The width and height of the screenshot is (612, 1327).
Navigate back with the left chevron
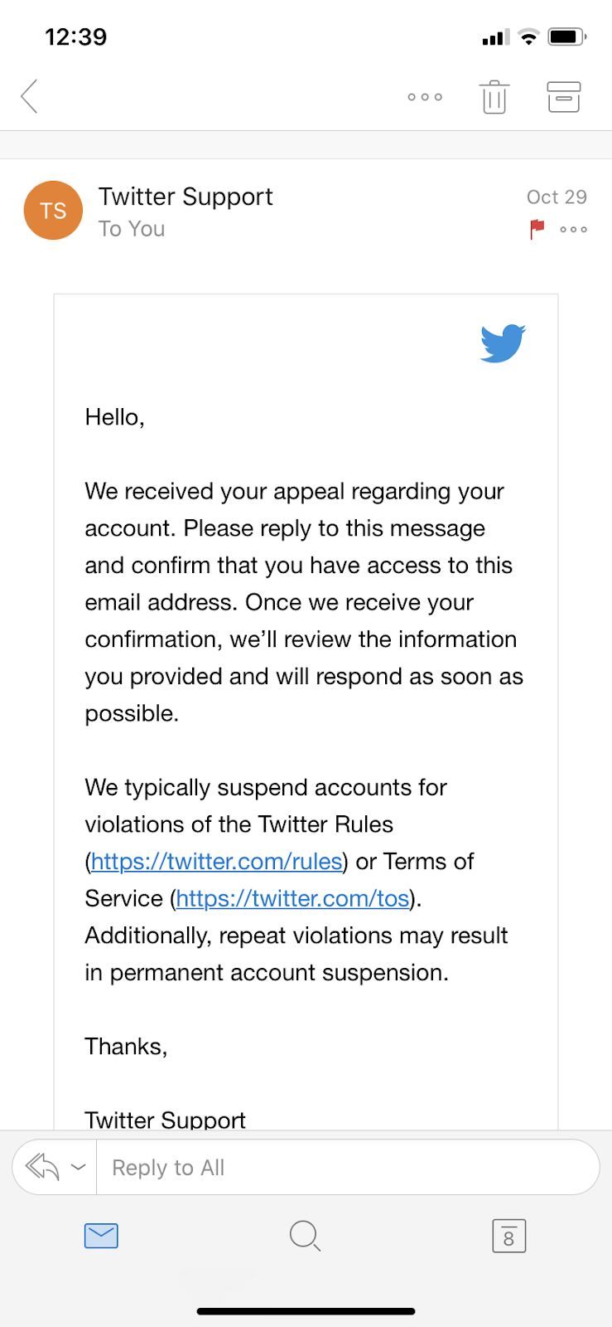click(28, 96)
